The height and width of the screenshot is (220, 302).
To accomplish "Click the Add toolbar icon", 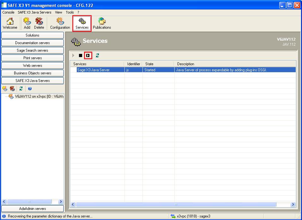I will (27, 24).
